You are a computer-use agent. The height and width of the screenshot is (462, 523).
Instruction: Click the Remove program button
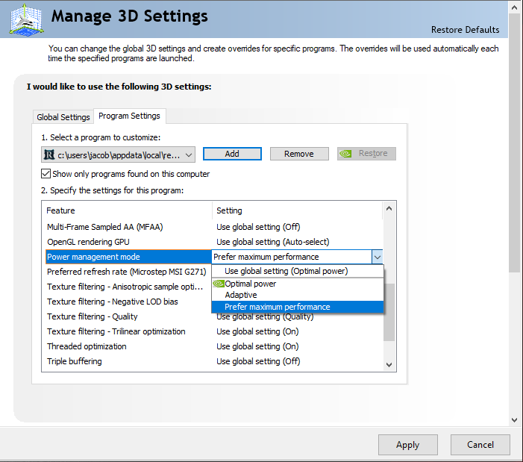[298, 154]
